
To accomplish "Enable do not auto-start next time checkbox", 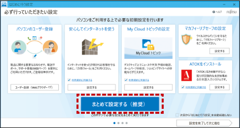I will click(x=177, y=115).
